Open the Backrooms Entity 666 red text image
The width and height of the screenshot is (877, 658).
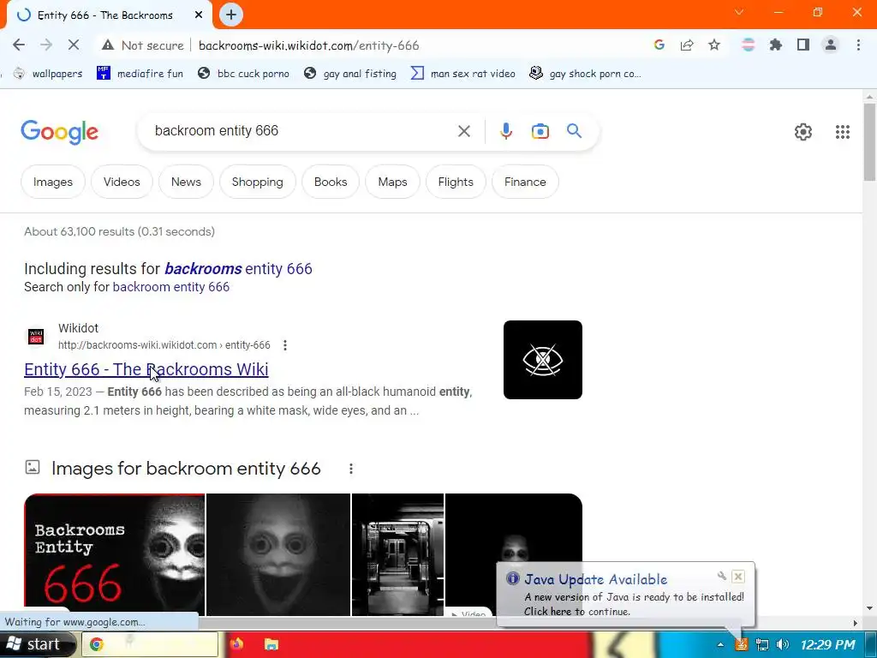[115, 554]
